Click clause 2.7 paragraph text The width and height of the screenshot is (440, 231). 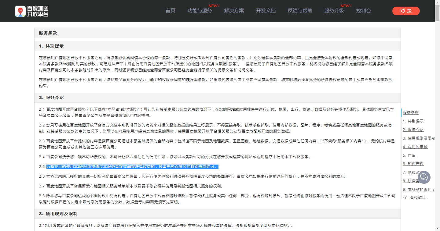pos(131,186)
